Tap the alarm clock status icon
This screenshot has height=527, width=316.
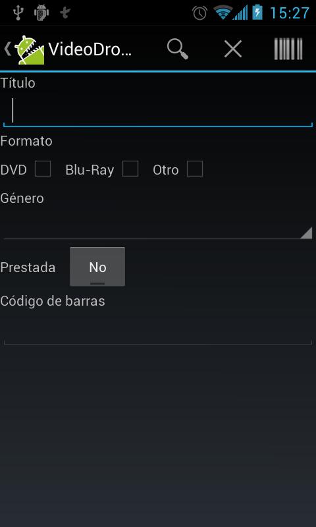tap(199, 13)
